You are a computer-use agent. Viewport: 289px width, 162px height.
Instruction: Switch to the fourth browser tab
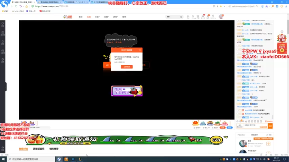(100, 2)
